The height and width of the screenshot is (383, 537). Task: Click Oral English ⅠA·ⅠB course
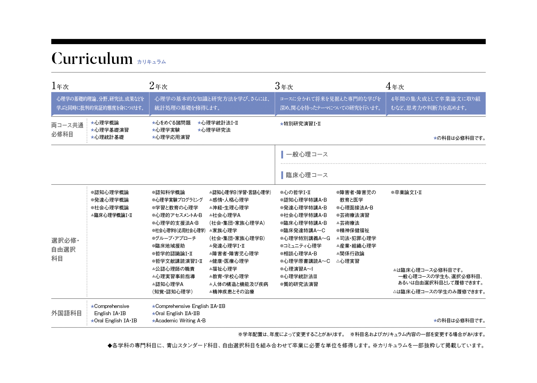114,321
